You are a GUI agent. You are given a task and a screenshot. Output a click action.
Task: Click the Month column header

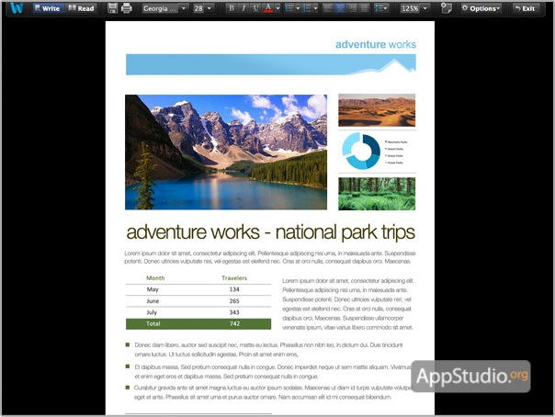pyautogui.click(x=155, y=278)
